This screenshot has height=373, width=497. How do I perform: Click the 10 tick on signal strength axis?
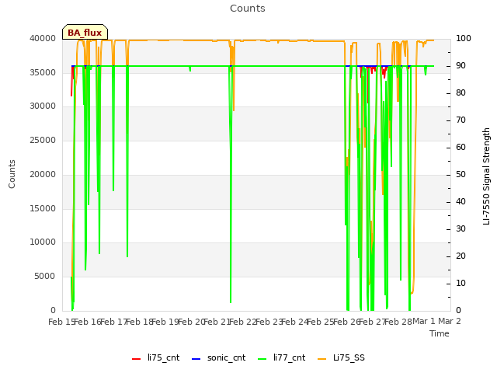(461, 283)
